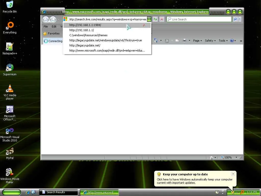Viewport: 261px width, 196px height.
Task: Click the Microsoft Office desktop shortcut
Action: [10, 113]
